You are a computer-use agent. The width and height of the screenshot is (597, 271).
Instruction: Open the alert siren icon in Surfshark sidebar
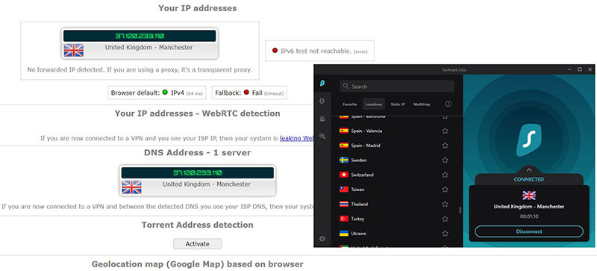(x=322, y=119)
